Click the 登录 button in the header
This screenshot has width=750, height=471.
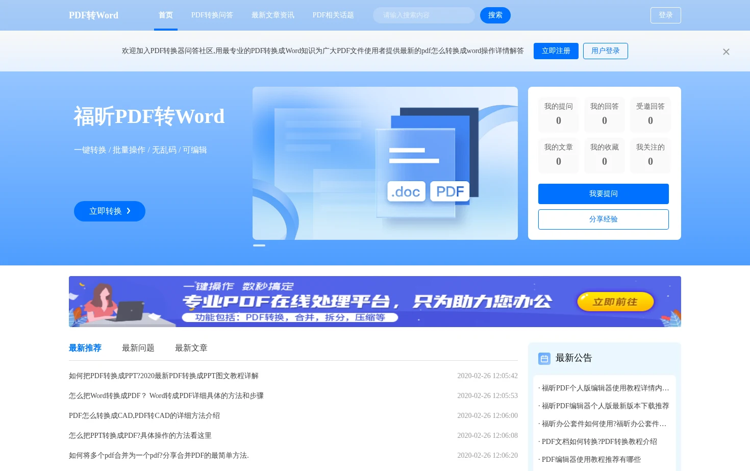(666, 15)
